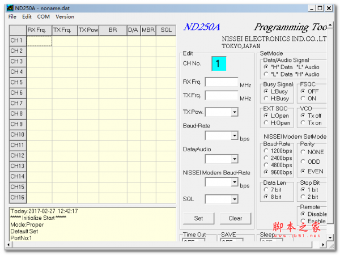Screen dimensions: 340x255
Task: Pick 1200bps modem baud rate
Action: [278, 151]
